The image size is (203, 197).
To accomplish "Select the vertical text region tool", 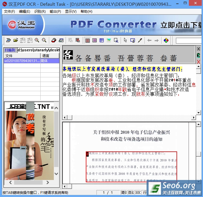I will tap(94, 40).
